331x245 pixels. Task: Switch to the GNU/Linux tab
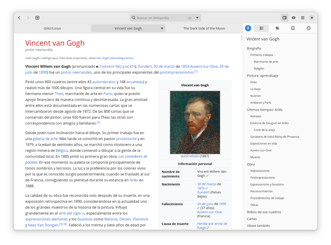click(52, 28)
